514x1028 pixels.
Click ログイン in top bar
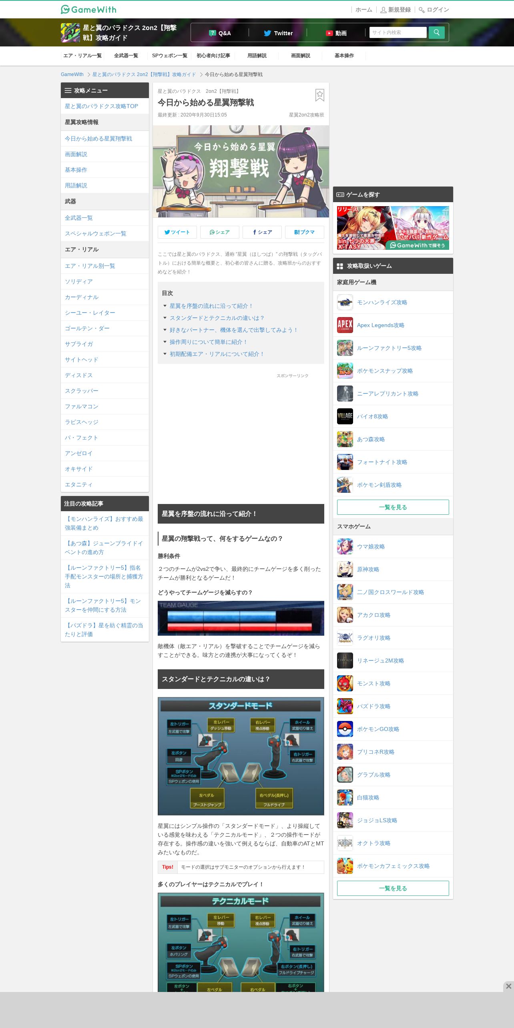coord(434,10)
